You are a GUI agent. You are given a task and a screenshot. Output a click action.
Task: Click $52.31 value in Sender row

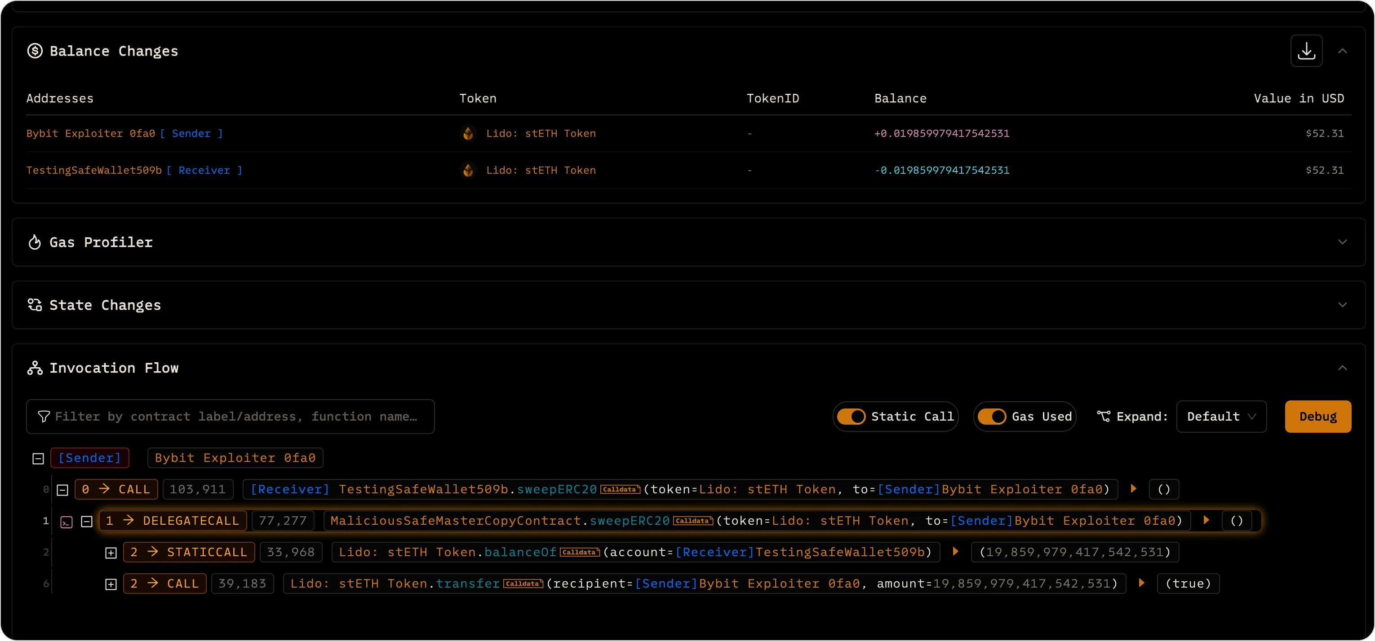1324,133
